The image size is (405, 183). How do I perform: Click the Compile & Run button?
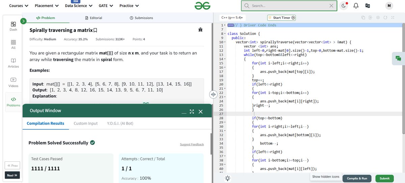tap(357, 178)
